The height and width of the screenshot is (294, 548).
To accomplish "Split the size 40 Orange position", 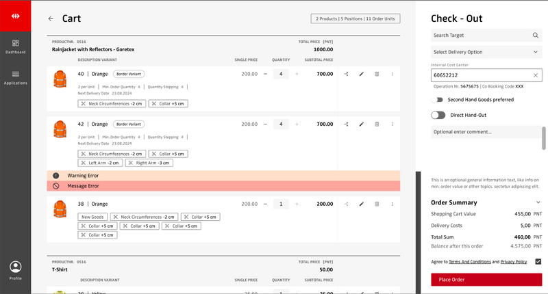I will 346,74.
